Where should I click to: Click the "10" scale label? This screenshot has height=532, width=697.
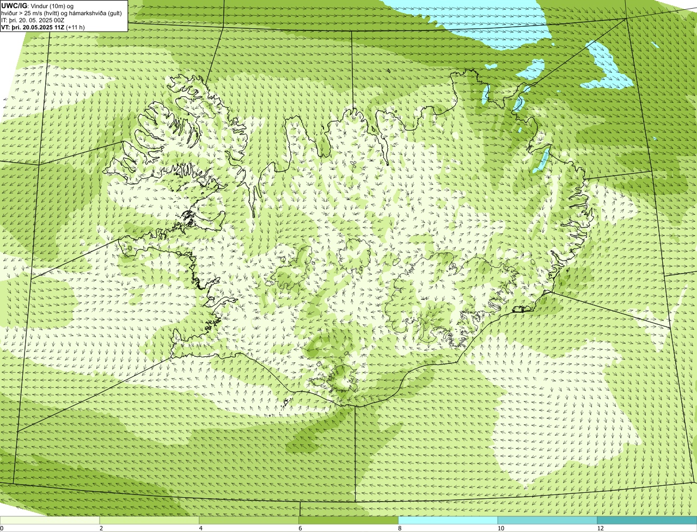click(500, 528)
